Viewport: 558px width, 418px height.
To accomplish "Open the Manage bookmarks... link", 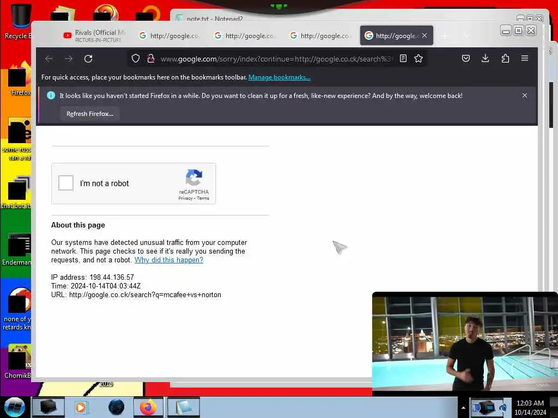I will point(280,77).
